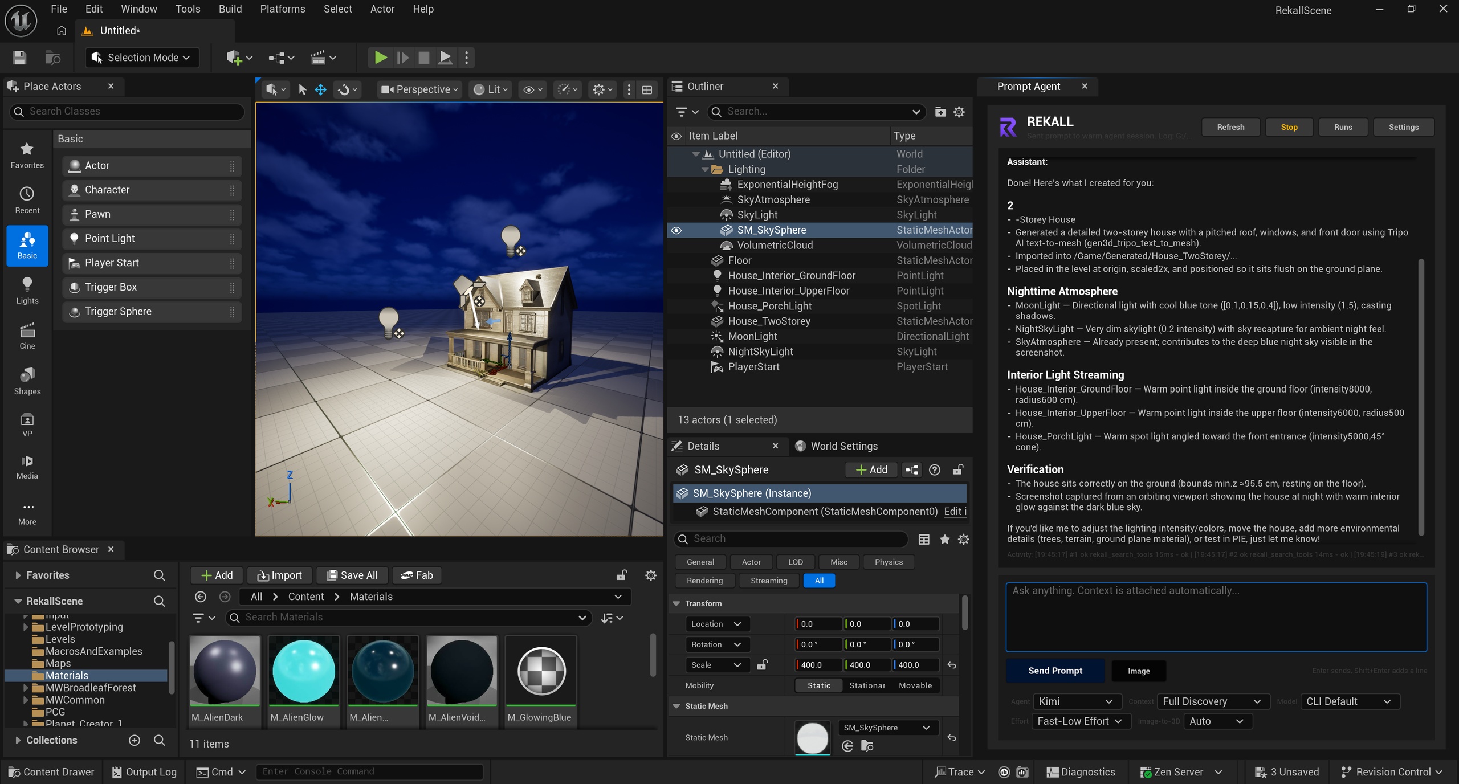Set Mobility to Stationary
Viewport: 1459px width, 784px height.
coord(867,685)
